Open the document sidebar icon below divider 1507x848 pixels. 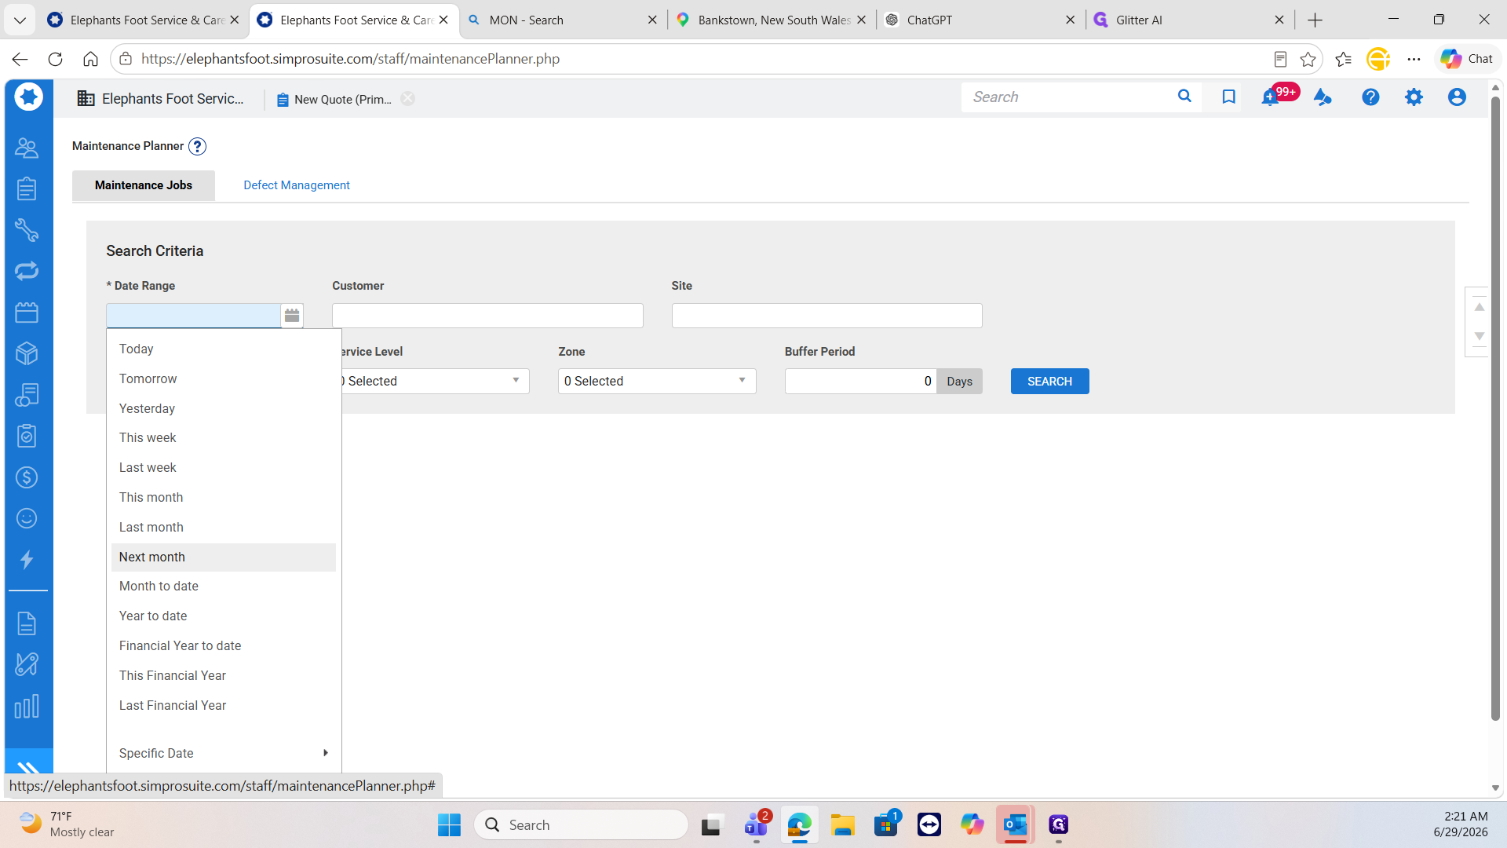27,623
